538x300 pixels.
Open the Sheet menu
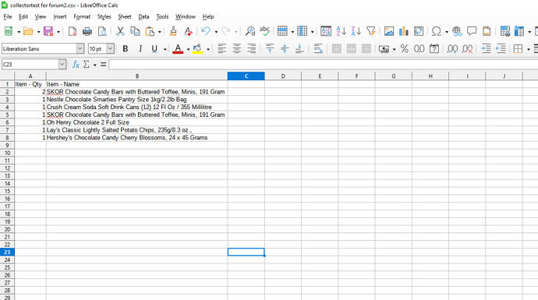pyautogui.click(x=125, y=16)
